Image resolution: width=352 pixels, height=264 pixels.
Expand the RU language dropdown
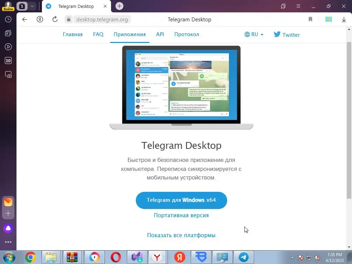[254, 34]
